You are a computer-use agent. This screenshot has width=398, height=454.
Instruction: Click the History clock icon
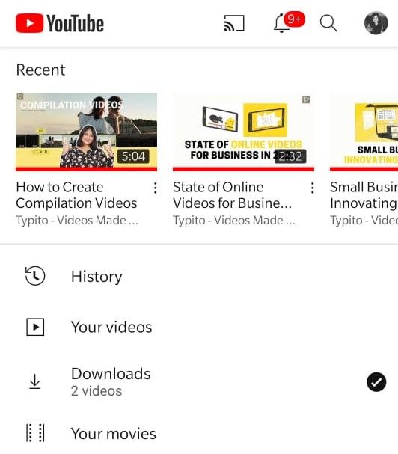[35, 276]
